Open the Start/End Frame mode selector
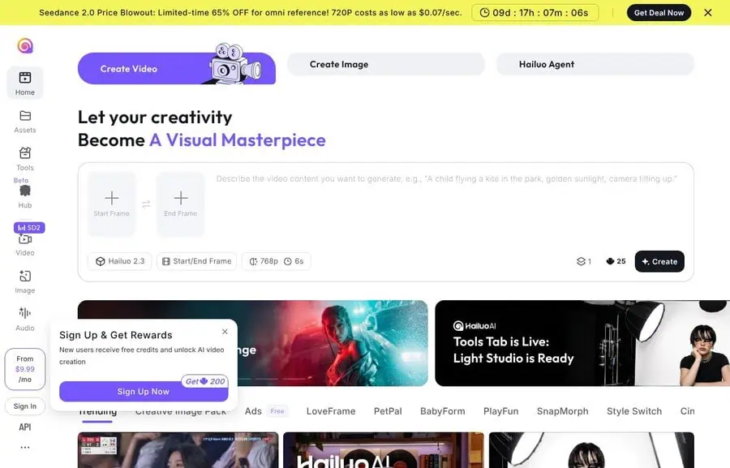The width and height of the screenshot is (730, 468). click(x=196, y=261)
